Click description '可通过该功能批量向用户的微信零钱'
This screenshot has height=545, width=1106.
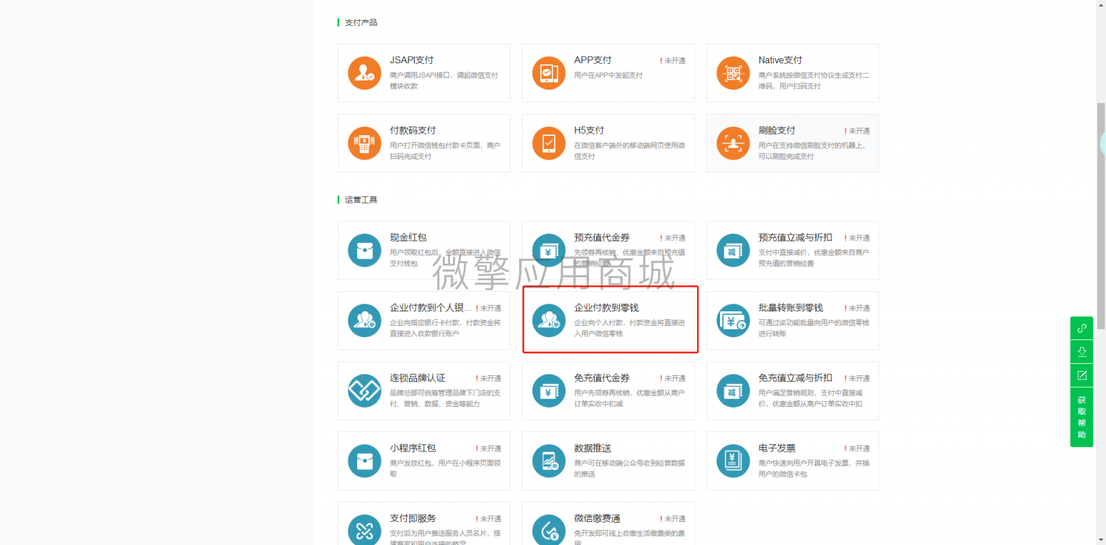(814, 323)
